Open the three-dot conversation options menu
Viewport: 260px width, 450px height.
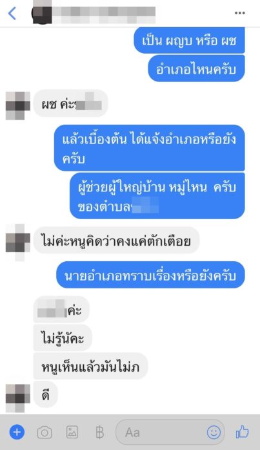coord(239,13)
